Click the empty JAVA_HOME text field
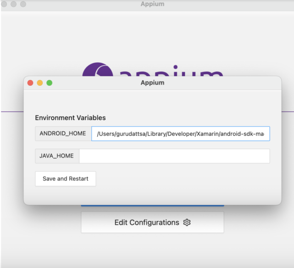 (x=174, y=156)
